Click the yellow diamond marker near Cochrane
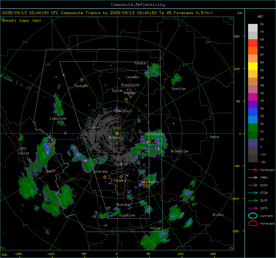 coord(105,177)
